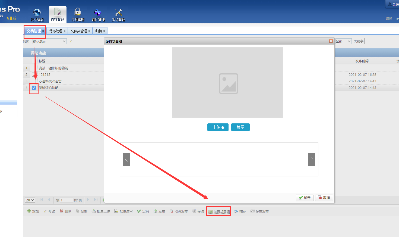Open the 组件管理 icon
Image resolution: width=399 pixels, height=237 pixels.
pos(98,13)
